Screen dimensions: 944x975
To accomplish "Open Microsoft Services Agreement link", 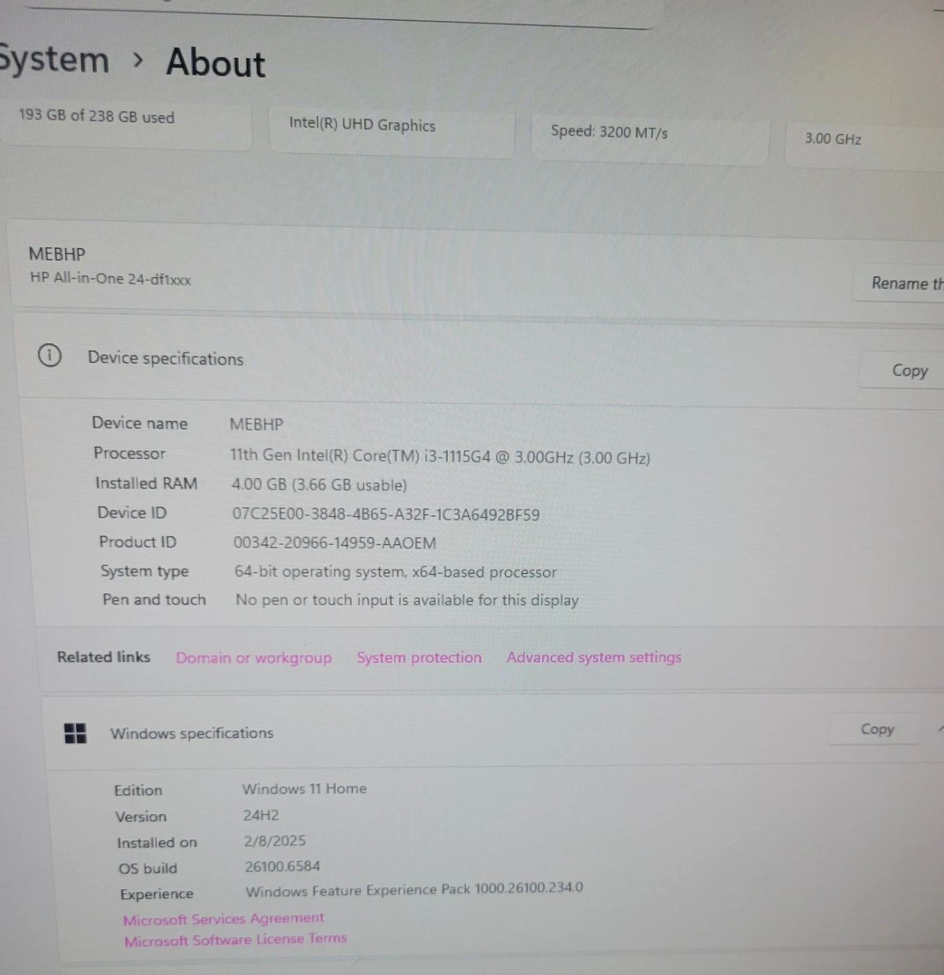I will click(x=223, y=919).
